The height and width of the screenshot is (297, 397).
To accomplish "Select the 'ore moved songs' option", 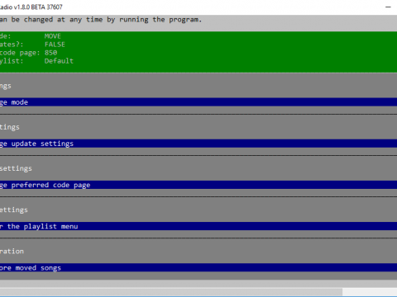I will coord(198,267).
